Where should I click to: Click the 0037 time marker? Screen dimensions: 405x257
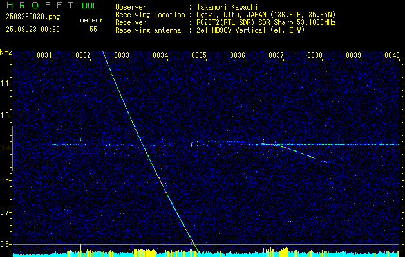[x=276, y=55]
